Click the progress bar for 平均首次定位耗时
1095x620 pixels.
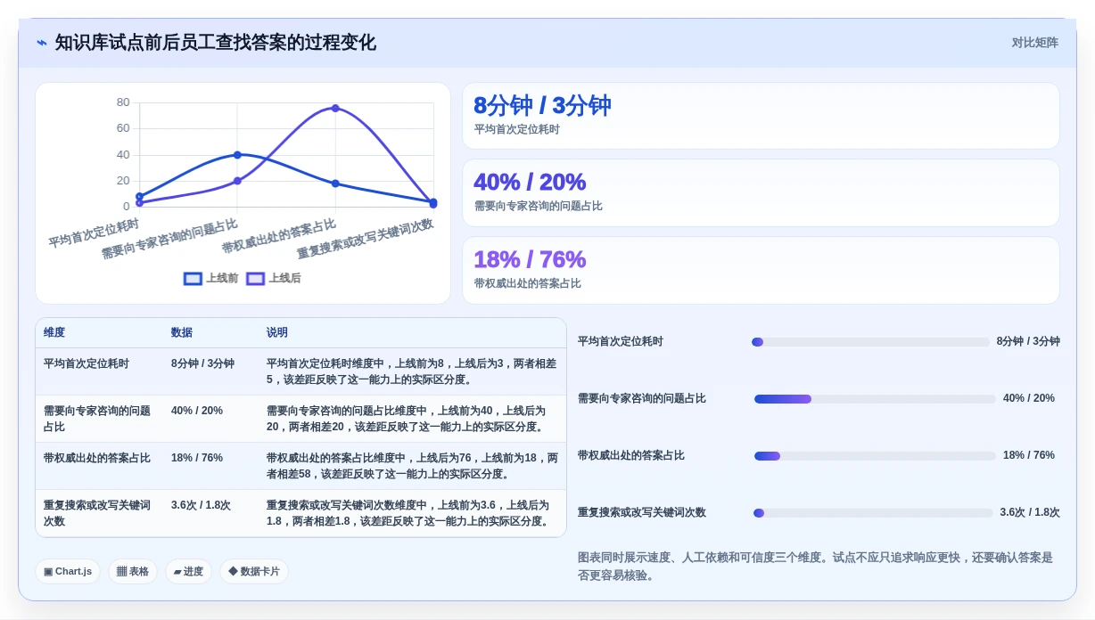(x=870, y=342)
